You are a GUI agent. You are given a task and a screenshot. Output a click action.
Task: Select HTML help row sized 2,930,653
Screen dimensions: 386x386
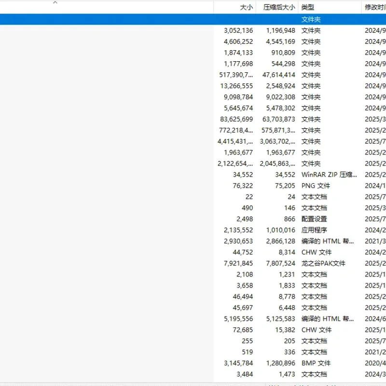point(193,241)
